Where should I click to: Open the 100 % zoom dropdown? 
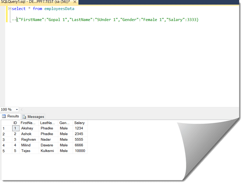coord(17,110)
